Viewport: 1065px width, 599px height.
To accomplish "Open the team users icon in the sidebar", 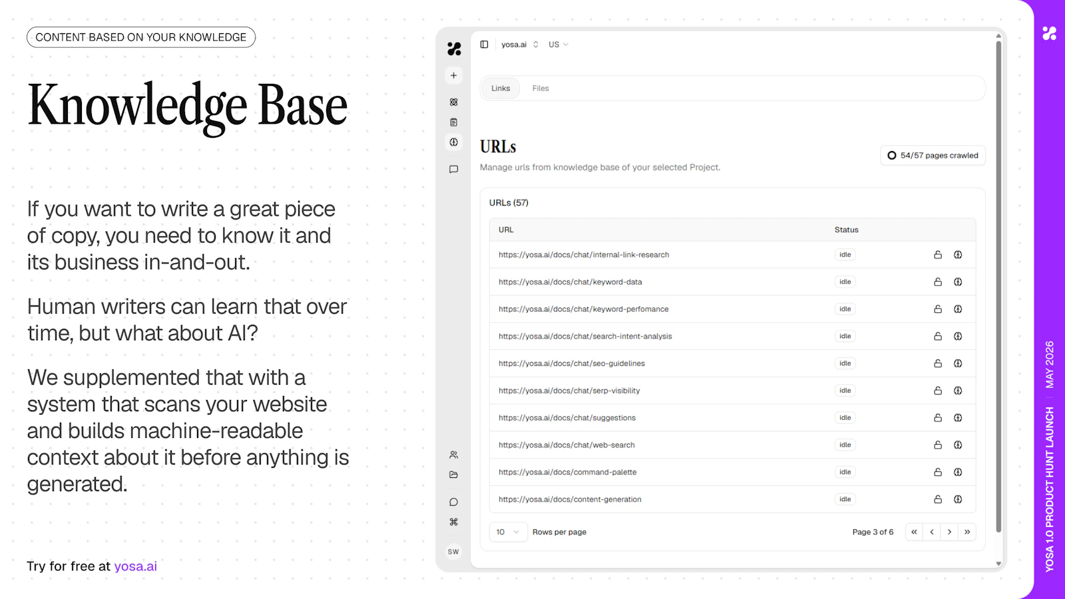I will click(x=453, y=455).
